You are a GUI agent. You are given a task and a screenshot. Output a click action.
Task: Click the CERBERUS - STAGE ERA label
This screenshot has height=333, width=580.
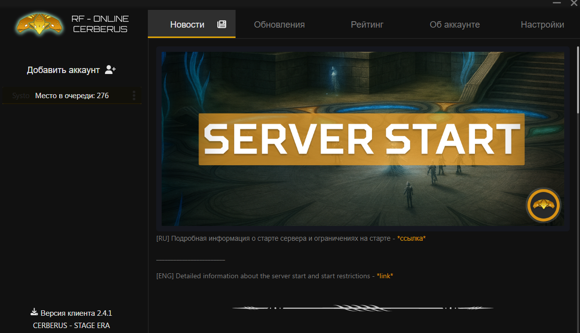coord(71,326)
